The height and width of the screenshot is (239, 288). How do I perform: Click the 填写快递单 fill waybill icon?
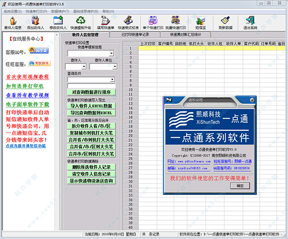106,23
